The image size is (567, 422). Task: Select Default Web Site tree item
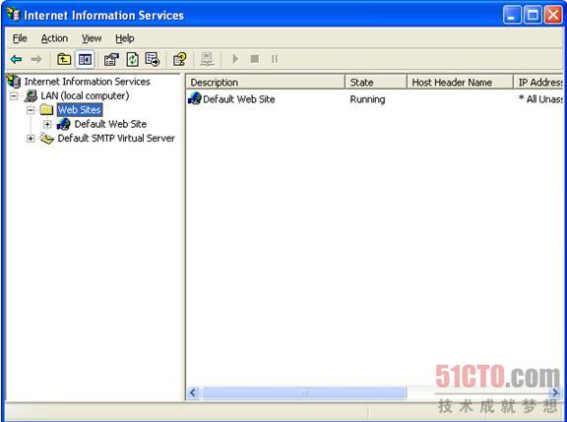(x=110, y=124)
